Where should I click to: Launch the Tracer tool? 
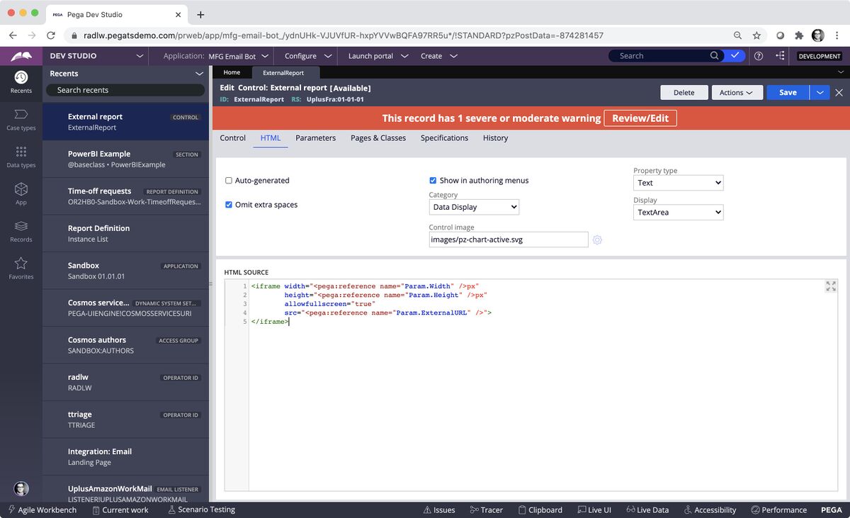486,509
